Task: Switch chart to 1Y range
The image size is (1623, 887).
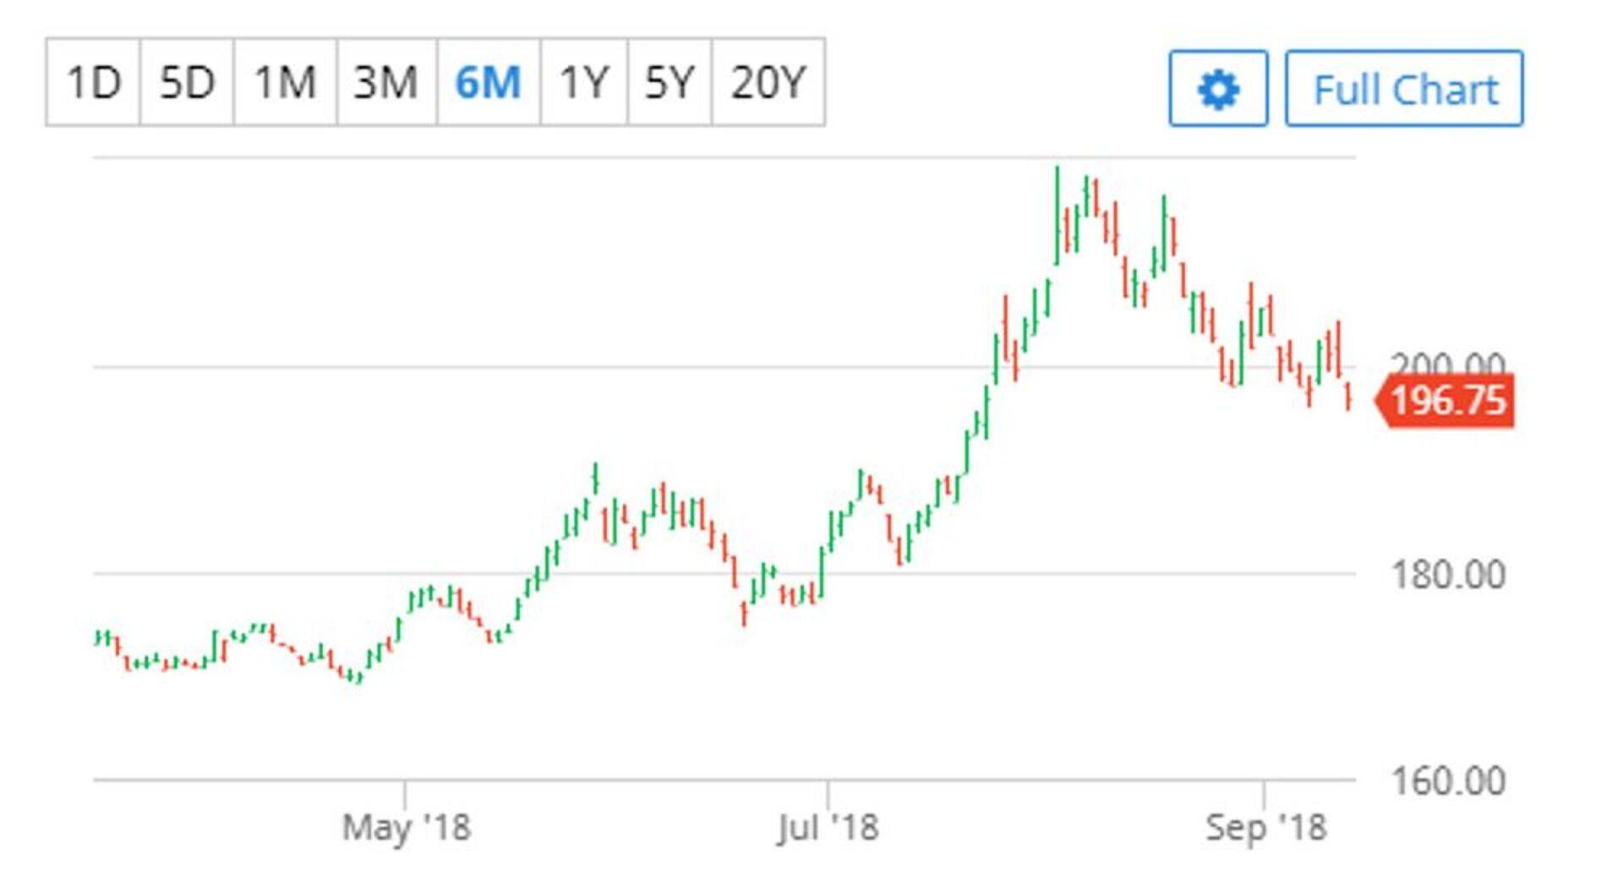Action: click(x=583, y=83)
